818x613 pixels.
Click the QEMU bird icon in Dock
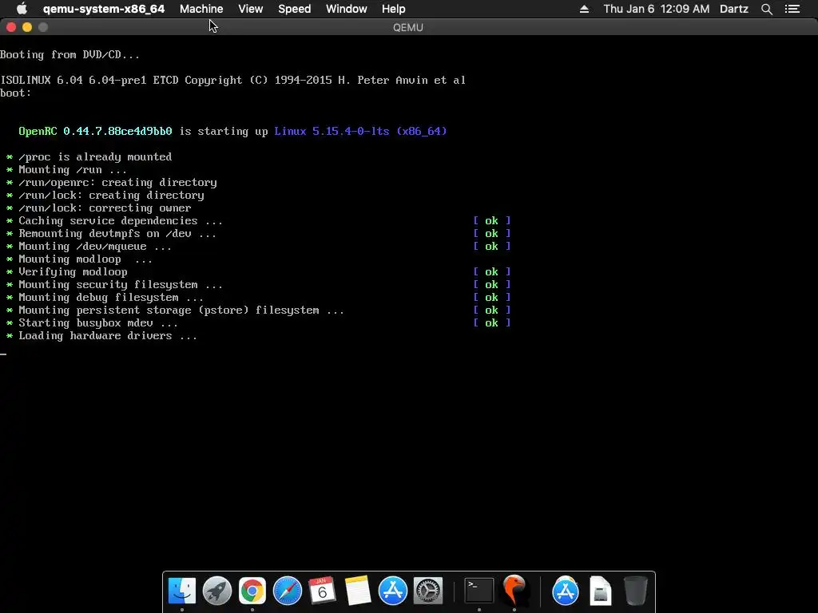[514, 590]
